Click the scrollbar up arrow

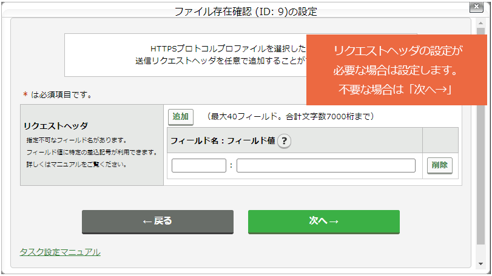click(480, 23)
